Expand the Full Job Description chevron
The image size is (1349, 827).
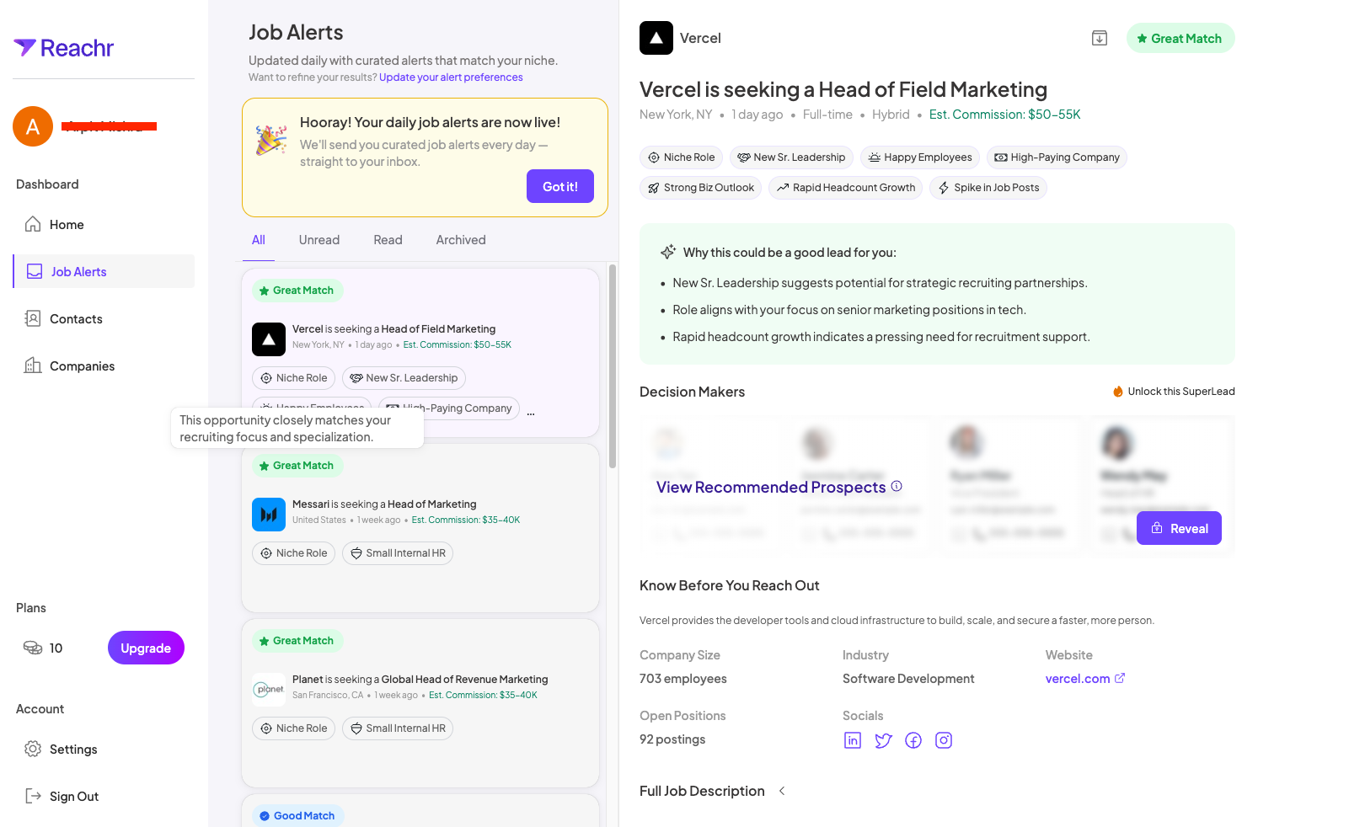782,791
